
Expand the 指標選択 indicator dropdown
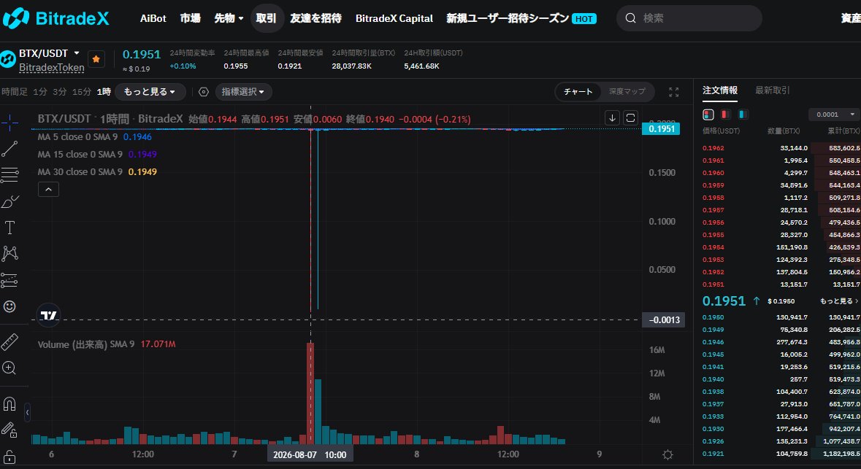242,92
